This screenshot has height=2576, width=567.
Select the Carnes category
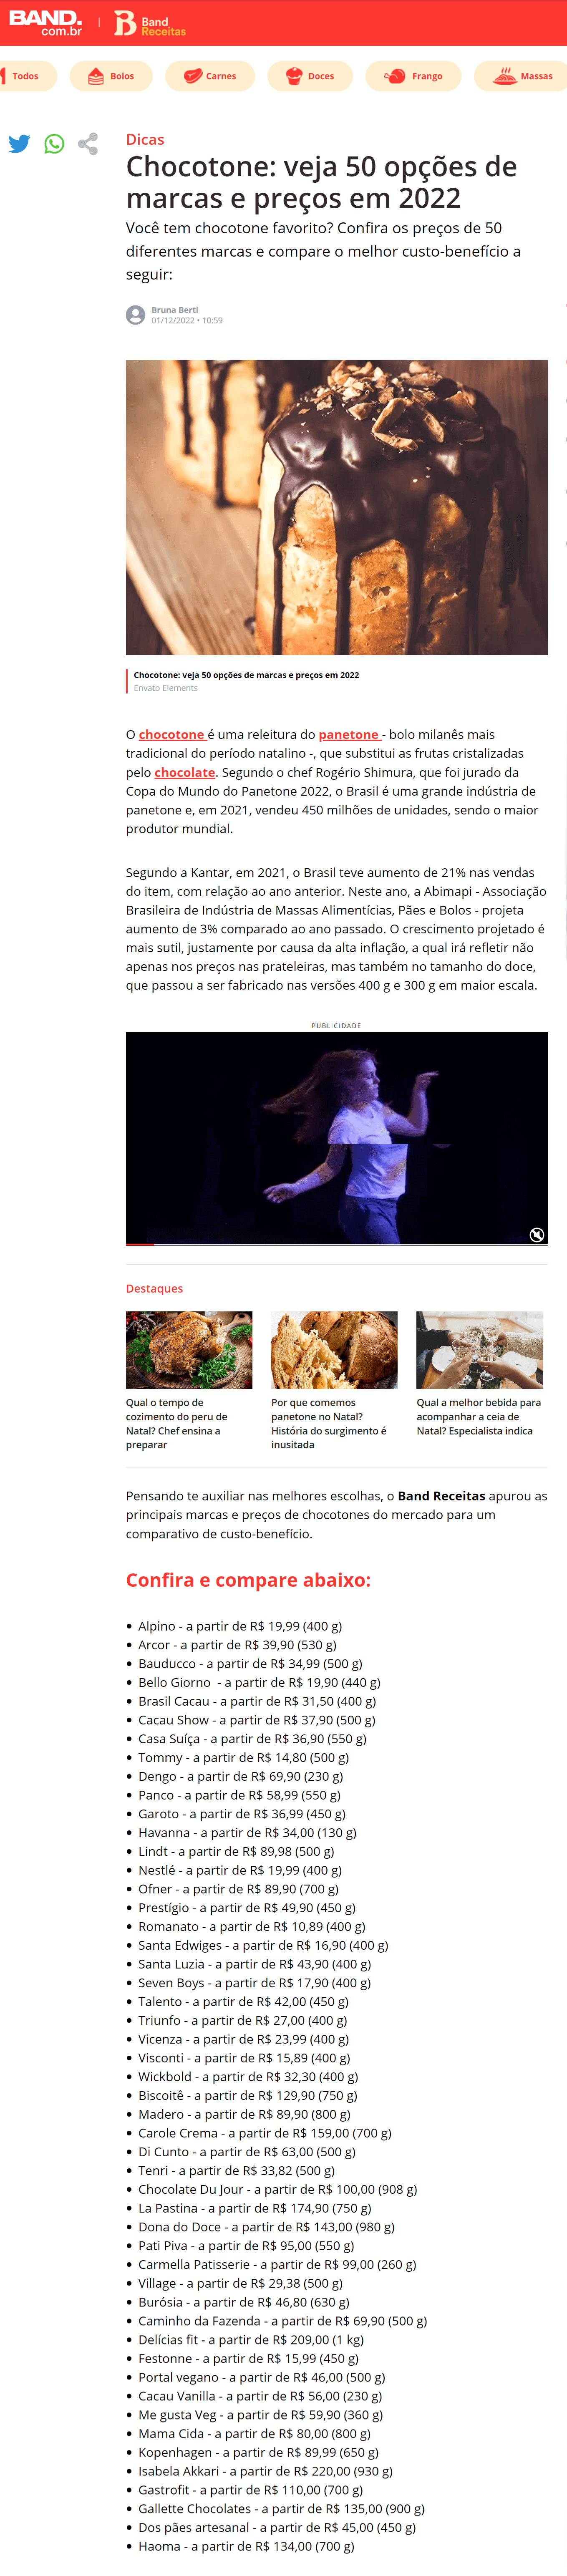click(210, 76)
